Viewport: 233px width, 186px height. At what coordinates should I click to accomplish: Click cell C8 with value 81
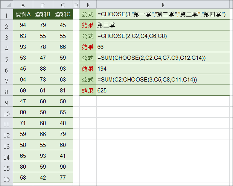[x=63, y=90]
